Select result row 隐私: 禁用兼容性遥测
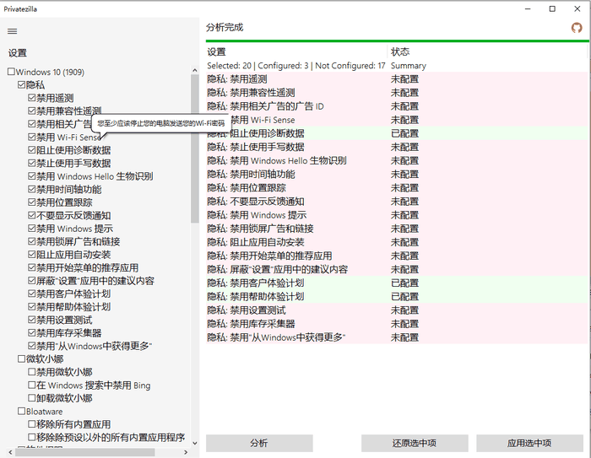The height and width of the screenshot is (458, 591). click(x=397, y=93)
